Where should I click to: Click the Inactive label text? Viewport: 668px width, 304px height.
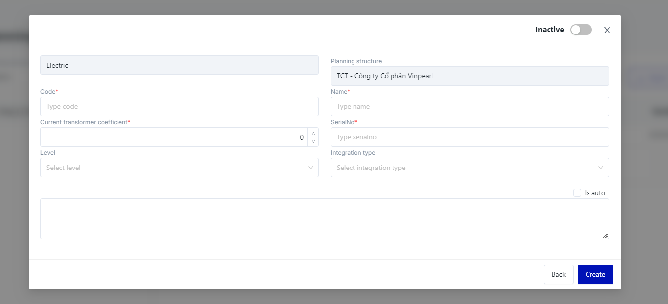click(x=550, y=30)
